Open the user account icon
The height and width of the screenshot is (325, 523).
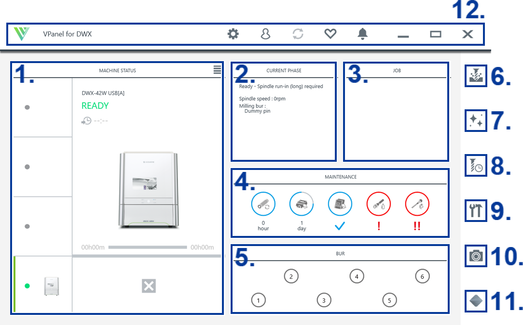pyautogui.click(x=265, y=34)
